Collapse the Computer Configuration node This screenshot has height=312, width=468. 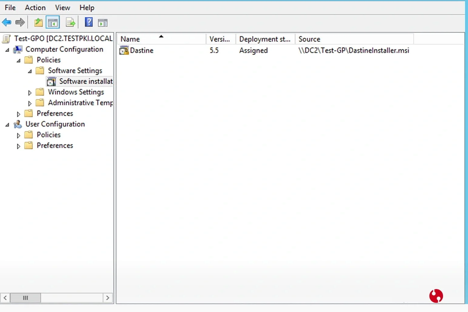(7, 50)
